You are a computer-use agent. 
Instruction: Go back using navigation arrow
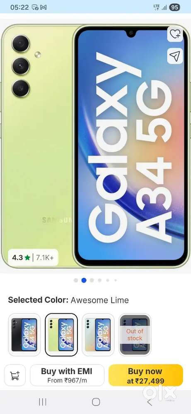(150, 402)
